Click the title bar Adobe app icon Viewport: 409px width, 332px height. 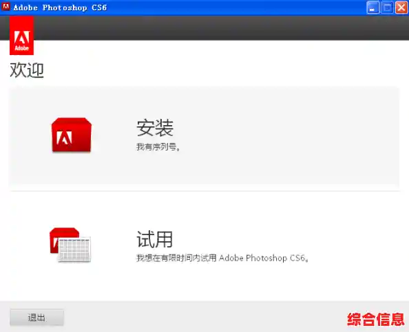6,7
